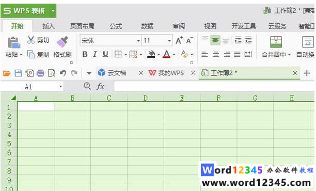Viewport: 316px width, 191px height.
Task: Center text horizontally
Action: (216, 54)
